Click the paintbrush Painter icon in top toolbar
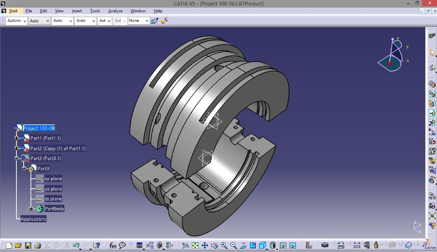The width and height of the screenshot is (437, 252). point(154,20)
